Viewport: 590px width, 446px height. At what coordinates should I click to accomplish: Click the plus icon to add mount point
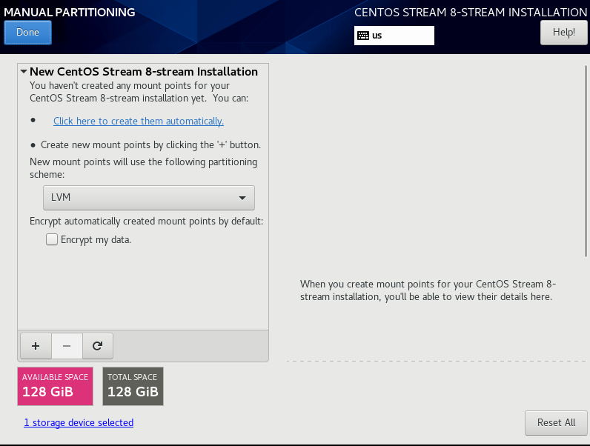coord(36,346)
